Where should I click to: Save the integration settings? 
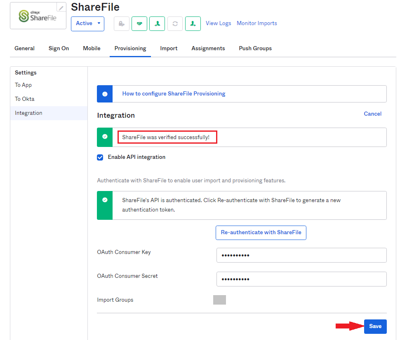(375, 326)
